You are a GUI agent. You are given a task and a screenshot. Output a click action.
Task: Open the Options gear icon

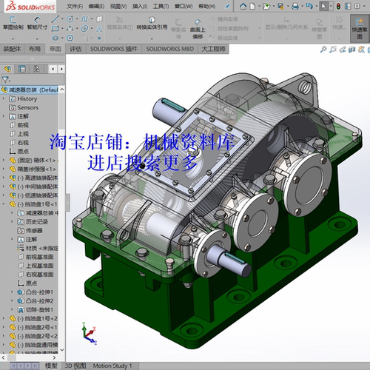point(357,6)
